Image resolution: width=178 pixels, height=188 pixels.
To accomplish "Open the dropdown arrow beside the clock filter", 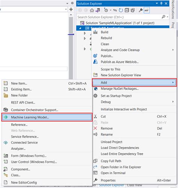I will point(110,10).
